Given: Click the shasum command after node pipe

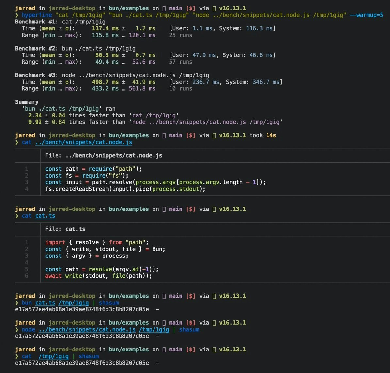Looking at the screenshot, I should tap(189, 330).
